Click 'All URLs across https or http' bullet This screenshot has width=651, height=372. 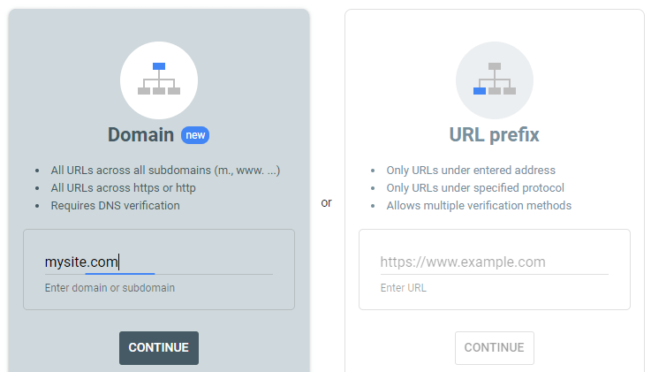click(x=124, y=188)
